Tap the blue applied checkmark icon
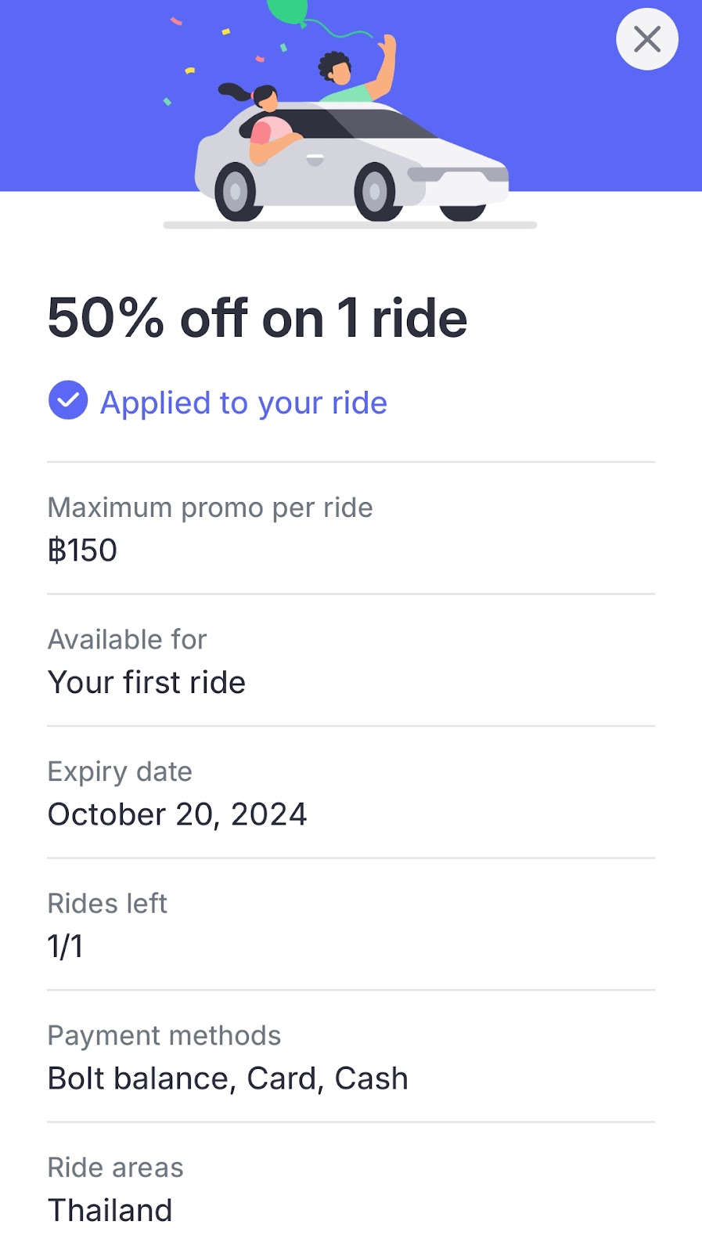Viewport: 702px width, 1253px height. pyautogui.click(x=68, y=401)
